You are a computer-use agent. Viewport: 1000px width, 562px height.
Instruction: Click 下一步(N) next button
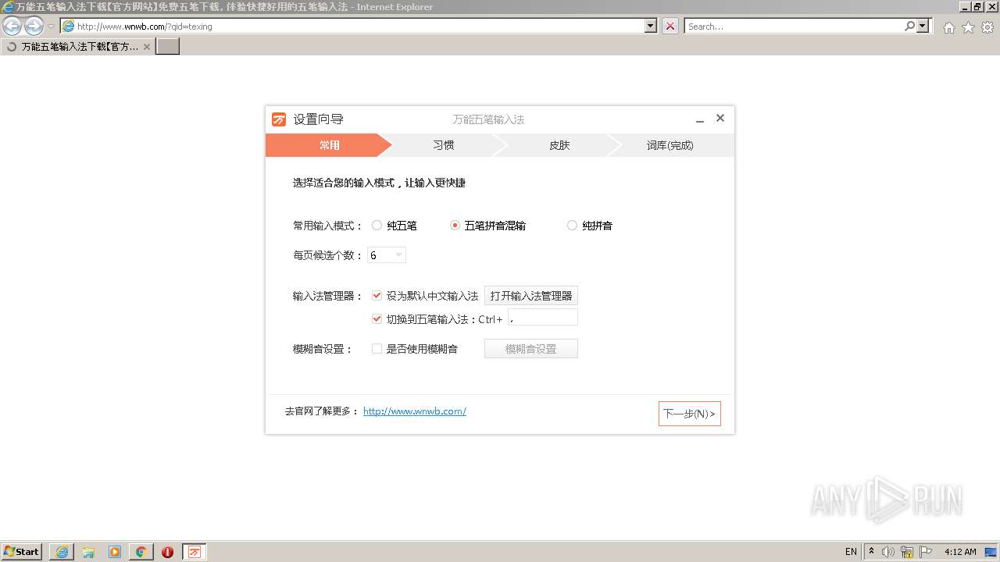click(689, 414)
